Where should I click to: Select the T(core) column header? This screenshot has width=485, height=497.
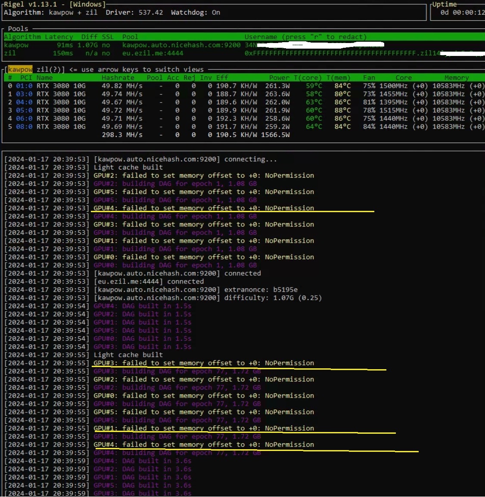[x=308, y=77]
